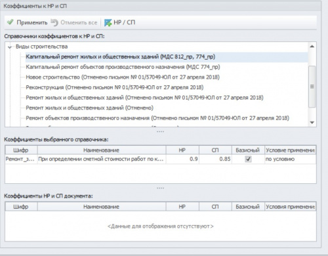Screen dimensions: 328x256
Task: Click the green checkmark Применить icon
Action: (x=10, y=22)
